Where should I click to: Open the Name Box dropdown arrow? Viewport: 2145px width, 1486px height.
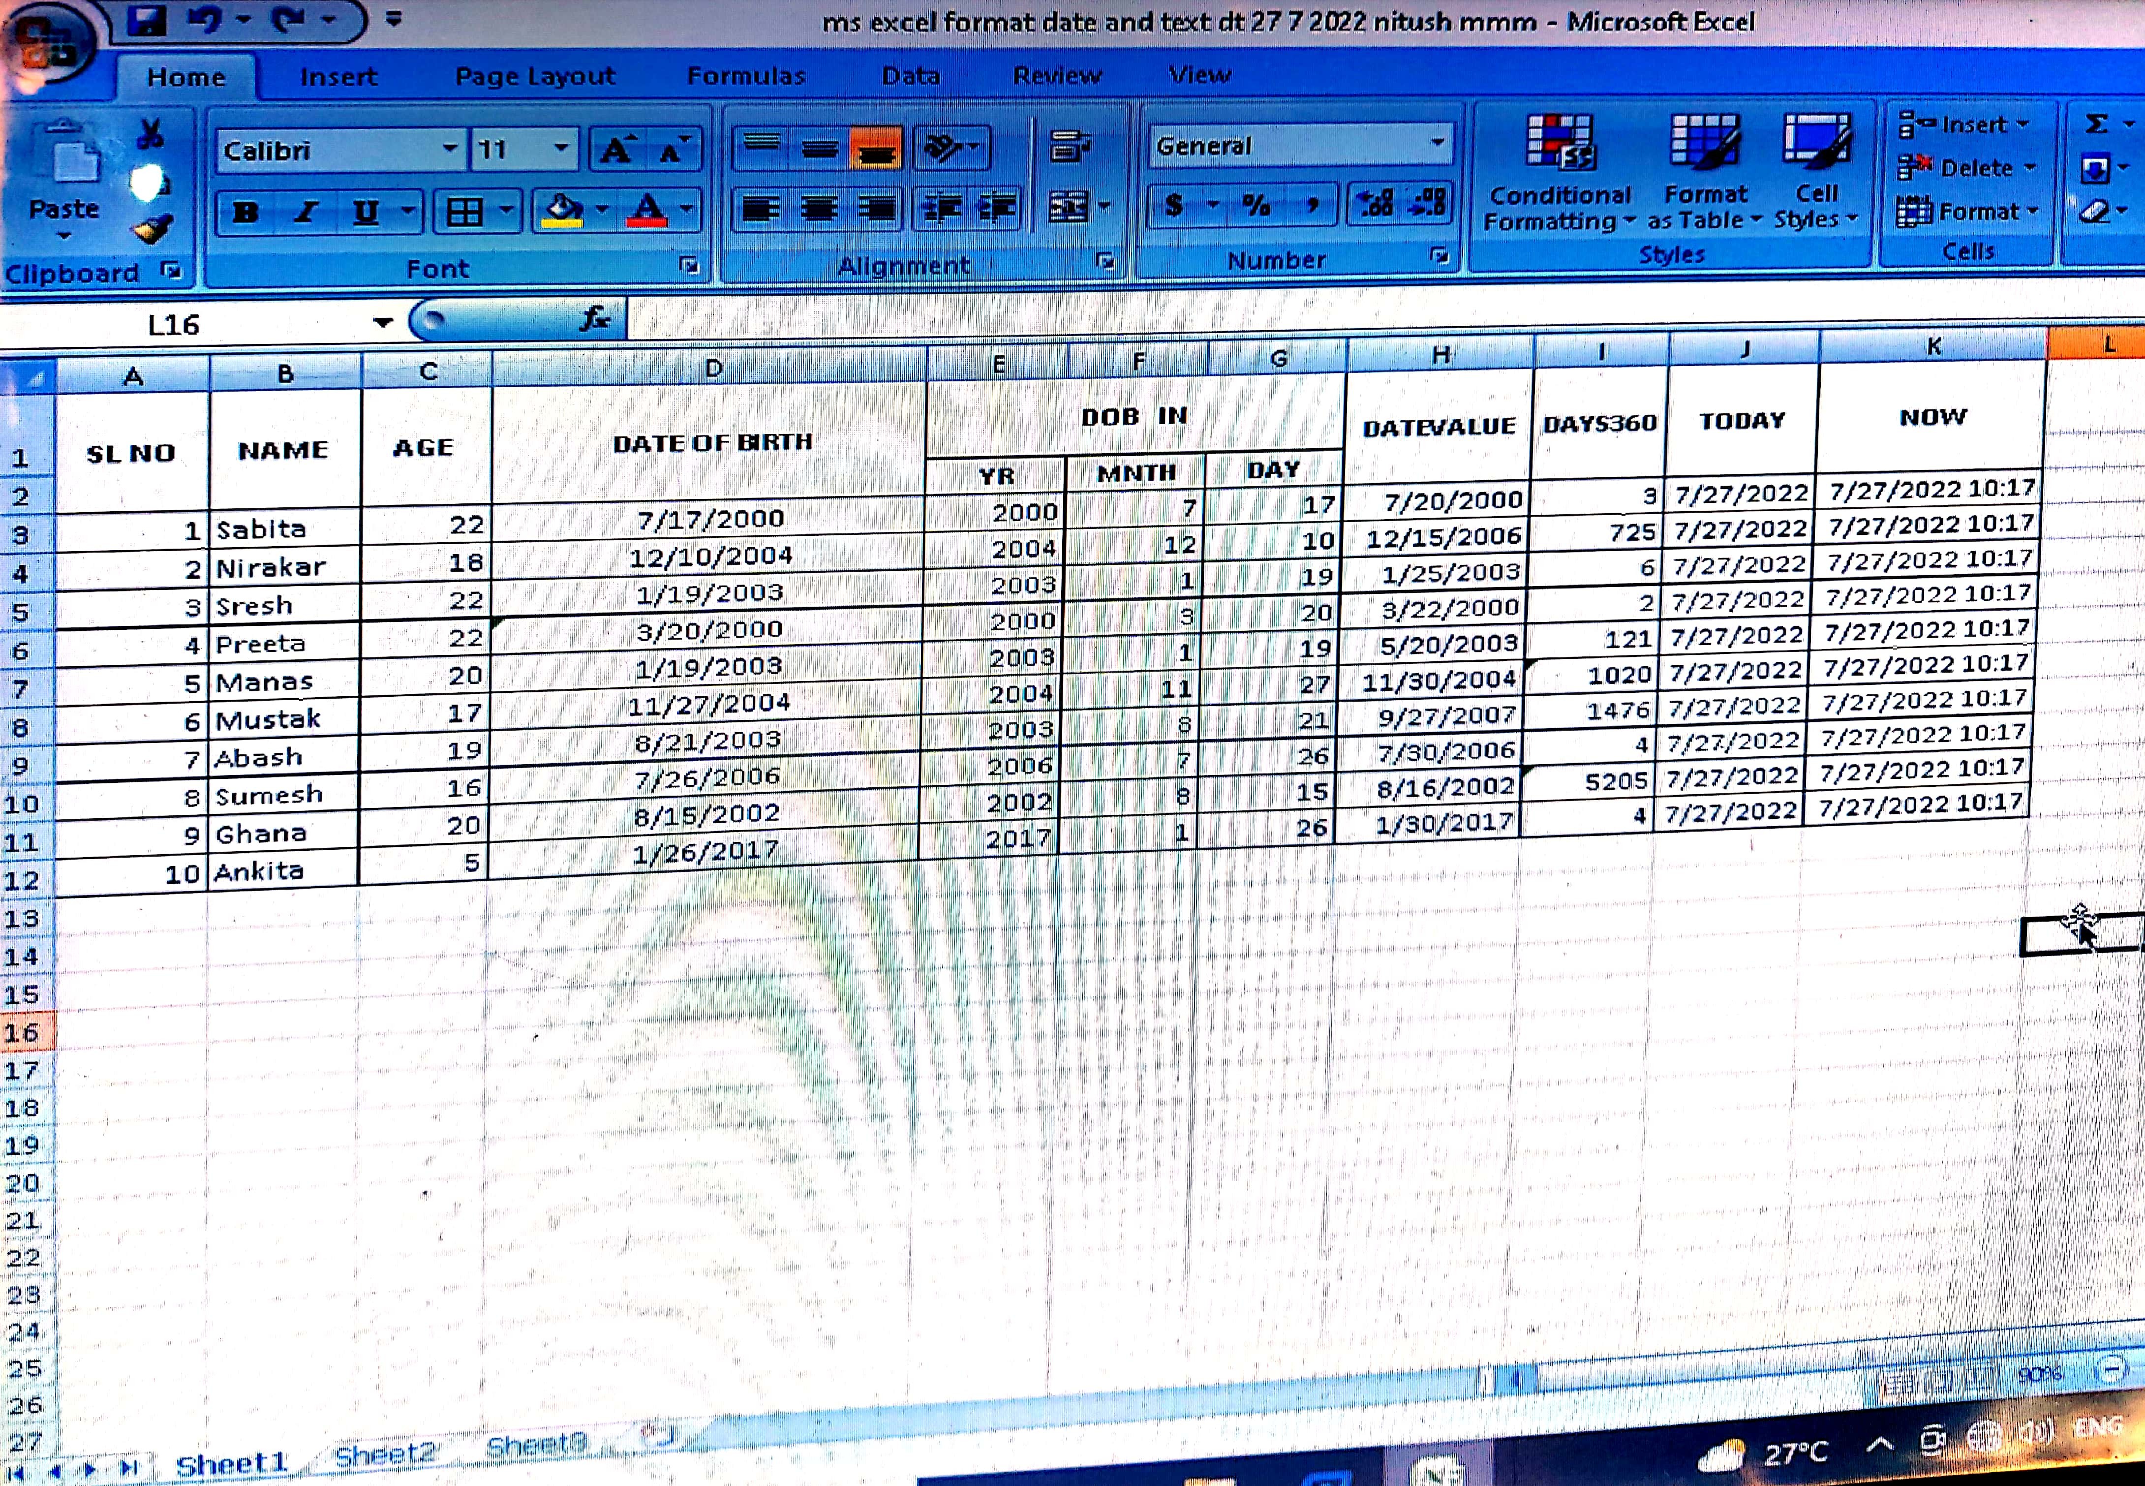coord(383,323)
